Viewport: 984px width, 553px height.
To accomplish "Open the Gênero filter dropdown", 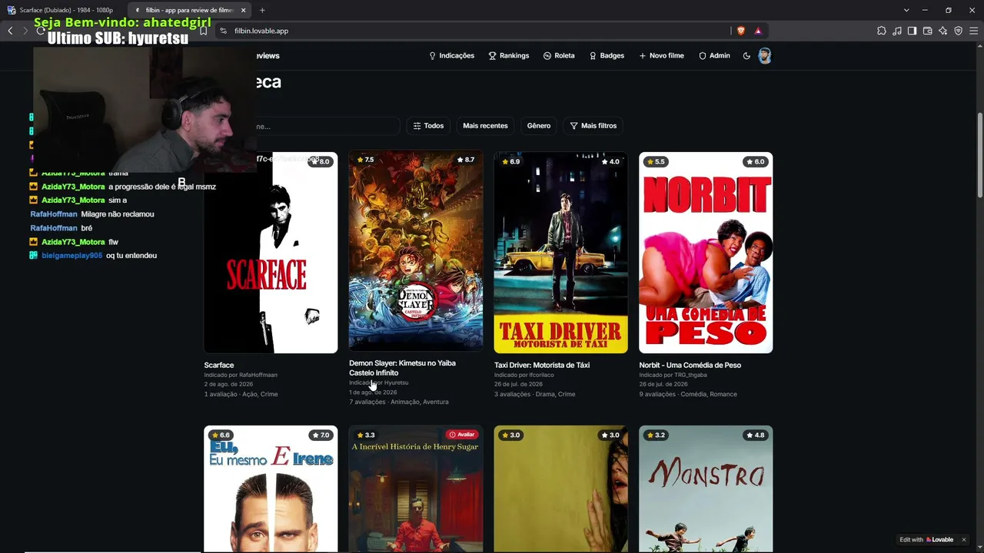I will (x=539, y=126).
